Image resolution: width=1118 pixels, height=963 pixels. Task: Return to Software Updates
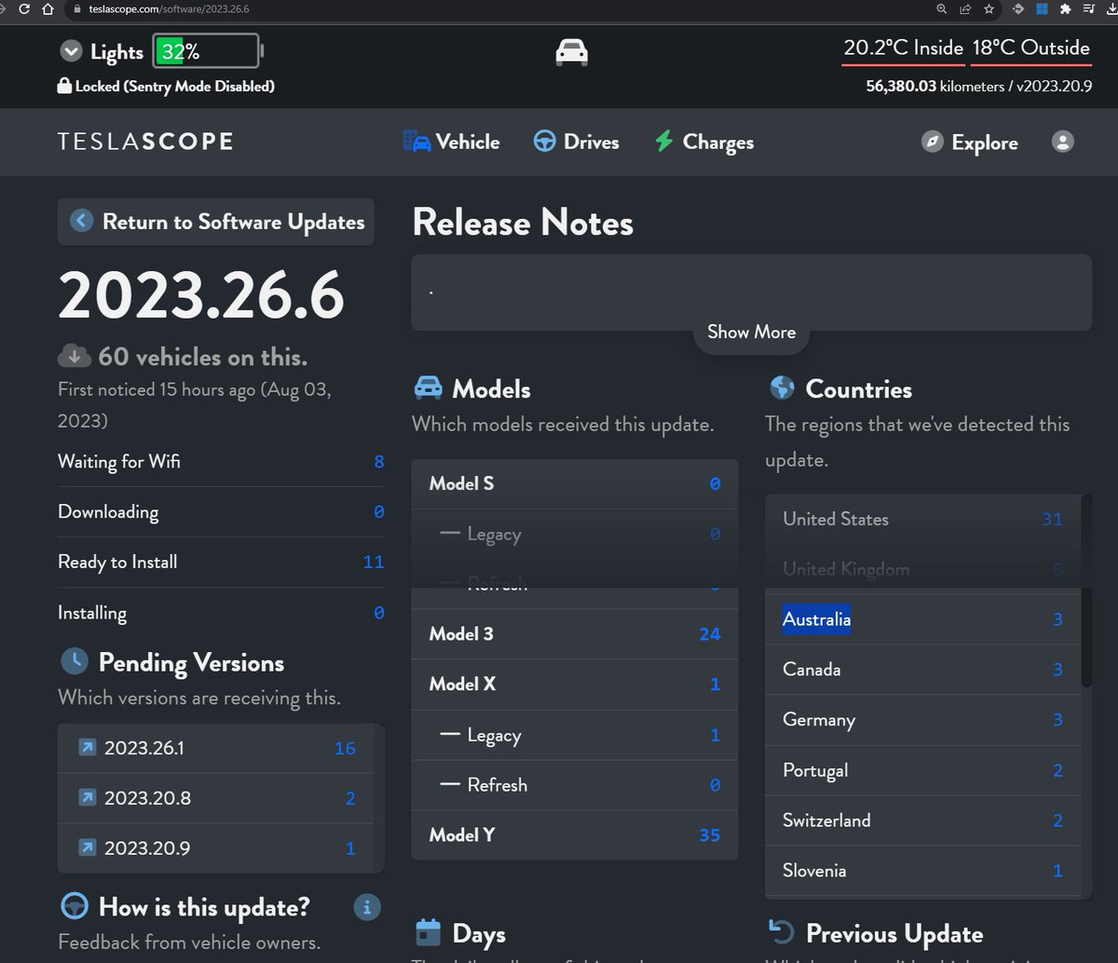[216, 222]
